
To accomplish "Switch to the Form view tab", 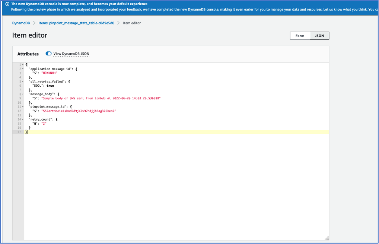I will pos(300,36).
